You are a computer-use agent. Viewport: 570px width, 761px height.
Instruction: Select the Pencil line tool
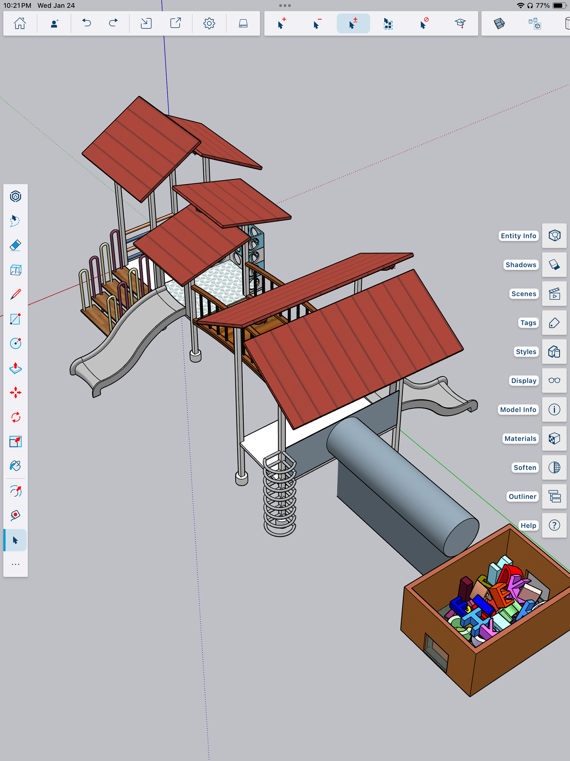coord(15,294)
